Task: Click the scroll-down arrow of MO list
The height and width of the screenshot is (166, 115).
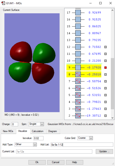Action: click(112, 118)
